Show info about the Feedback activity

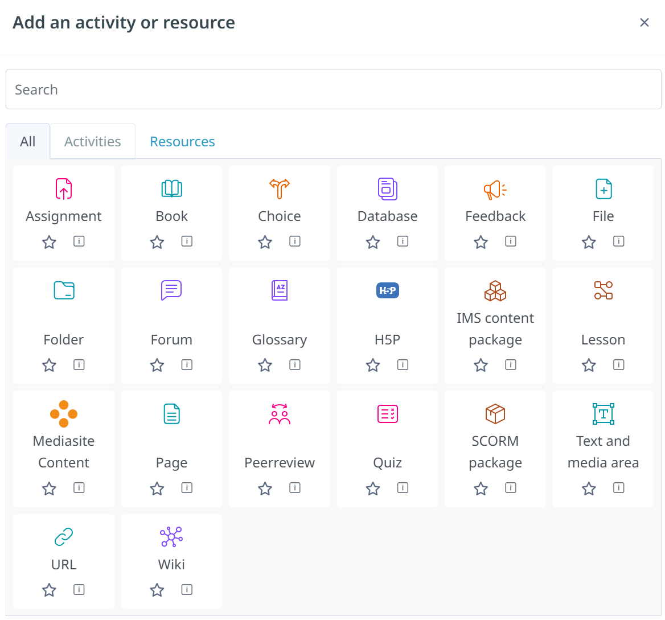(x=511, y=241)
